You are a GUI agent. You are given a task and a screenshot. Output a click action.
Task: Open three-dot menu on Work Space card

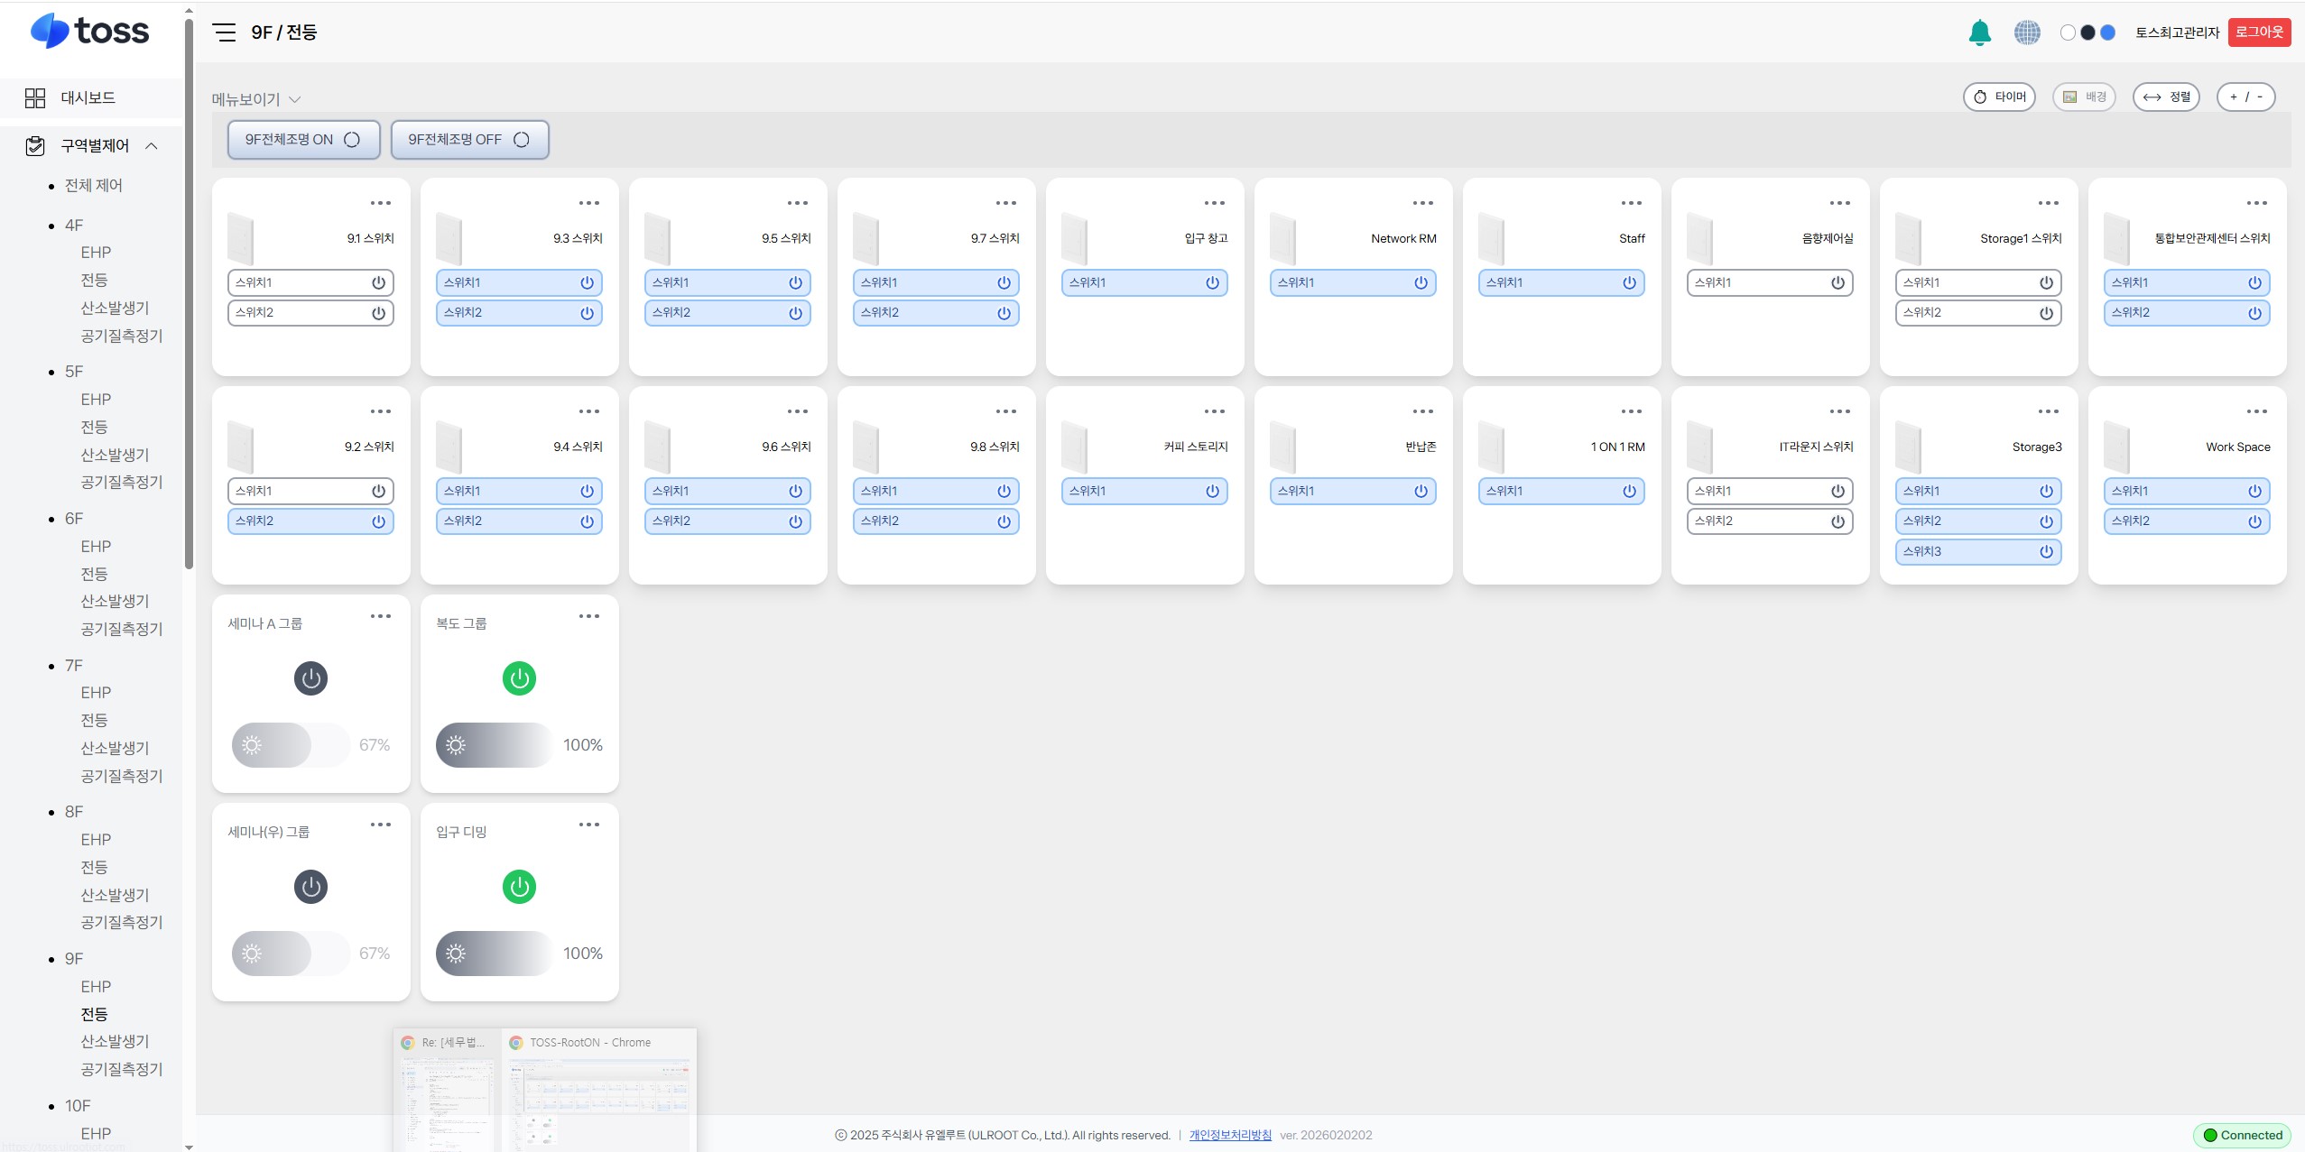(x=2257, y=411)
